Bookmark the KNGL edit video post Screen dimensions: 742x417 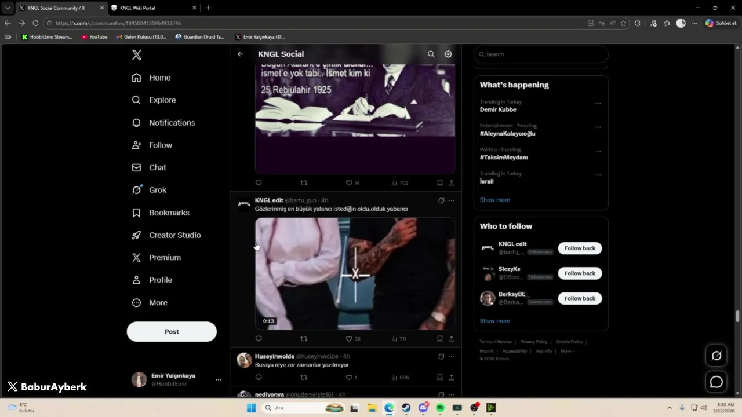pos(439,339)
